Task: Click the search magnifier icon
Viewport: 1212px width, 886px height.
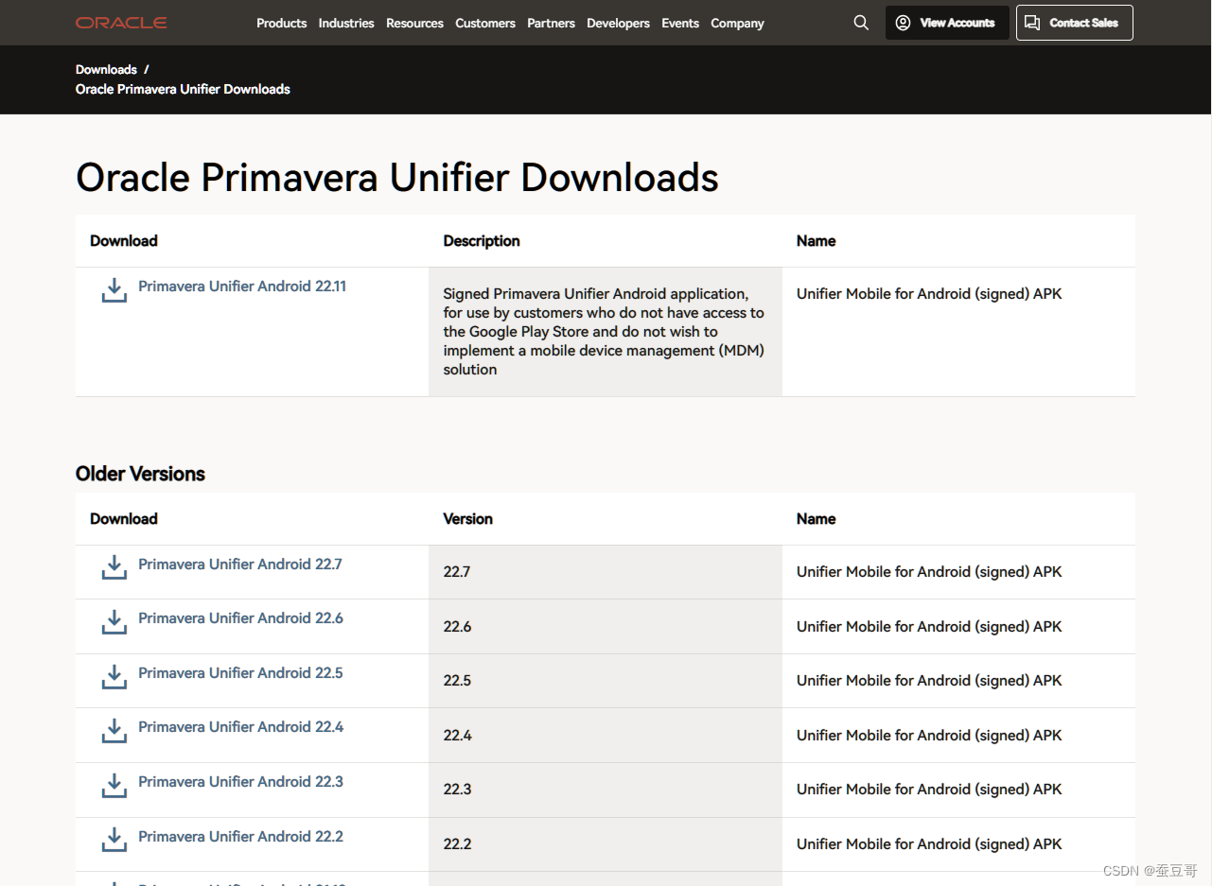Action: pos(860,22)
